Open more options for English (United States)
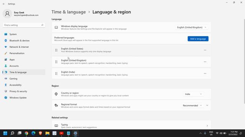245x137 pixels. point(205,50)
